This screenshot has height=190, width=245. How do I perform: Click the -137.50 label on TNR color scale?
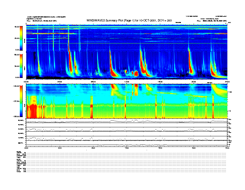(x=16, y=101)
